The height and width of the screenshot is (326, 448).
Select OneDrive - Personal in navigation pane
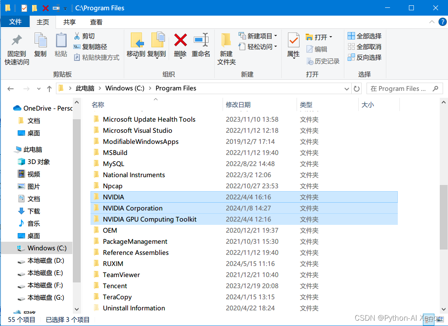coord(42,108)
